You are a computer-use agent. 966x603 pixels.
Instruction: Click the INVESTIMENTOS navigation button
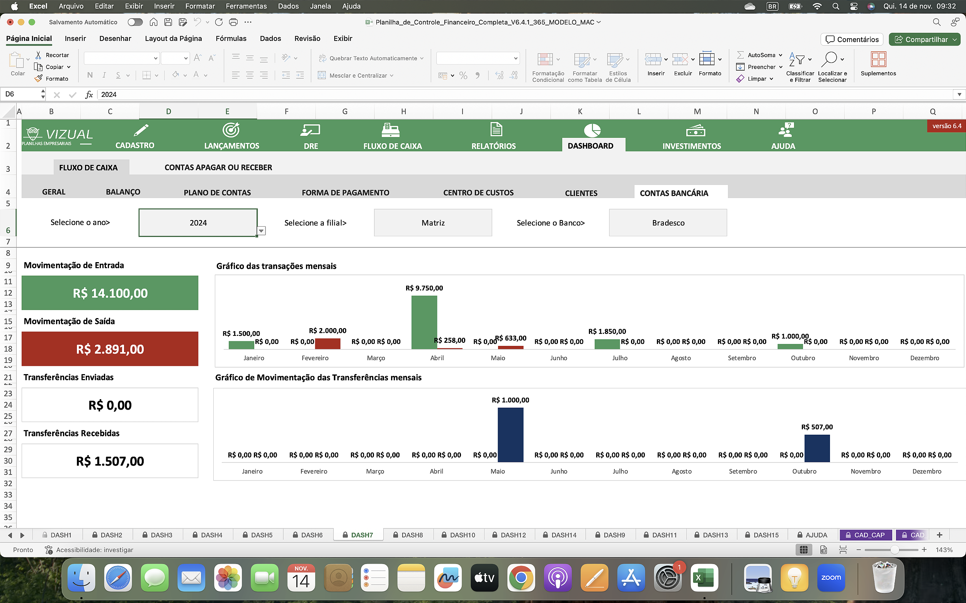(x=692, y=136)
